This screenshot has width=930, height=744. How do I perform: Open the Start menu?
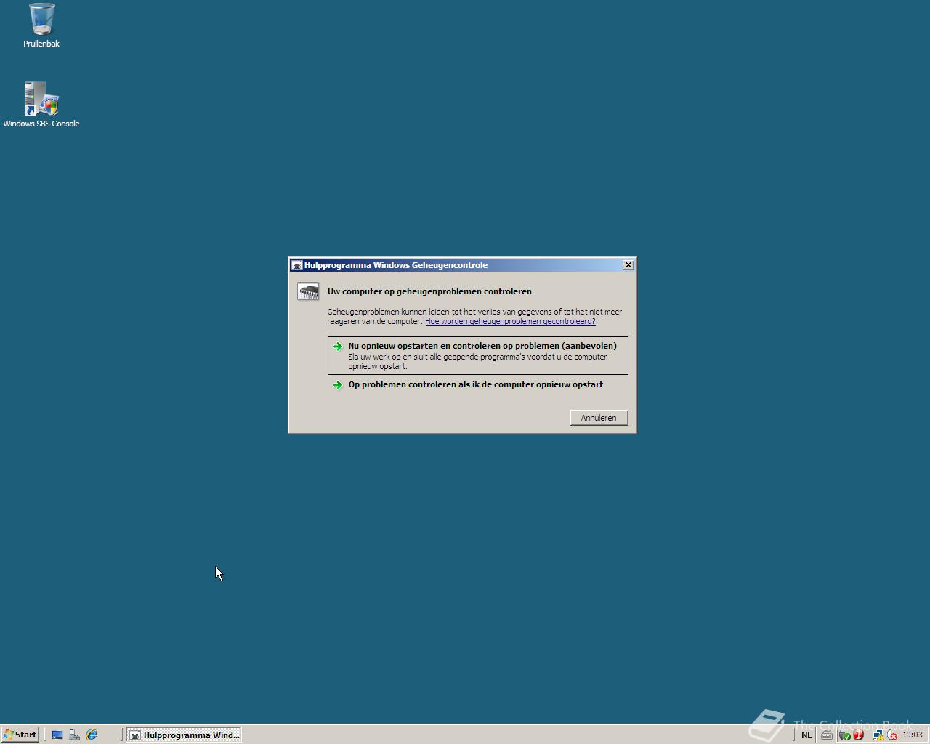pos(20,735)
